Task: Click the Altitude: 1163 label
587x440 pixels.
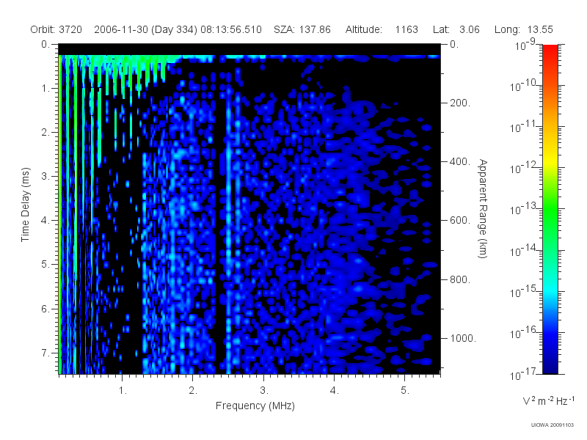Action: 382,29
